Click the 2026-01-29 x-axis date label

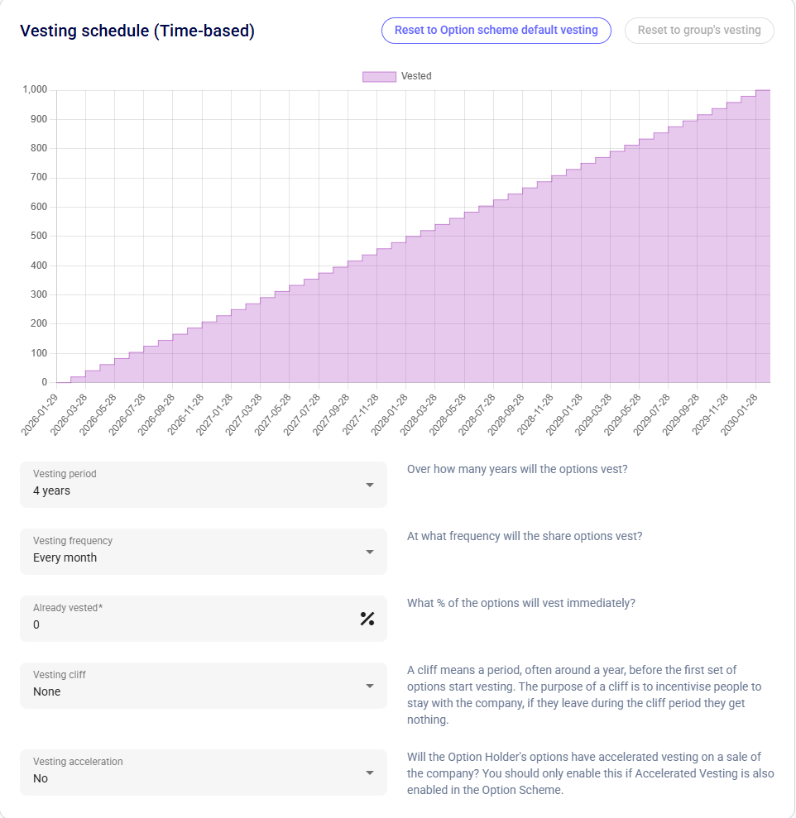[x=42, y=412]
